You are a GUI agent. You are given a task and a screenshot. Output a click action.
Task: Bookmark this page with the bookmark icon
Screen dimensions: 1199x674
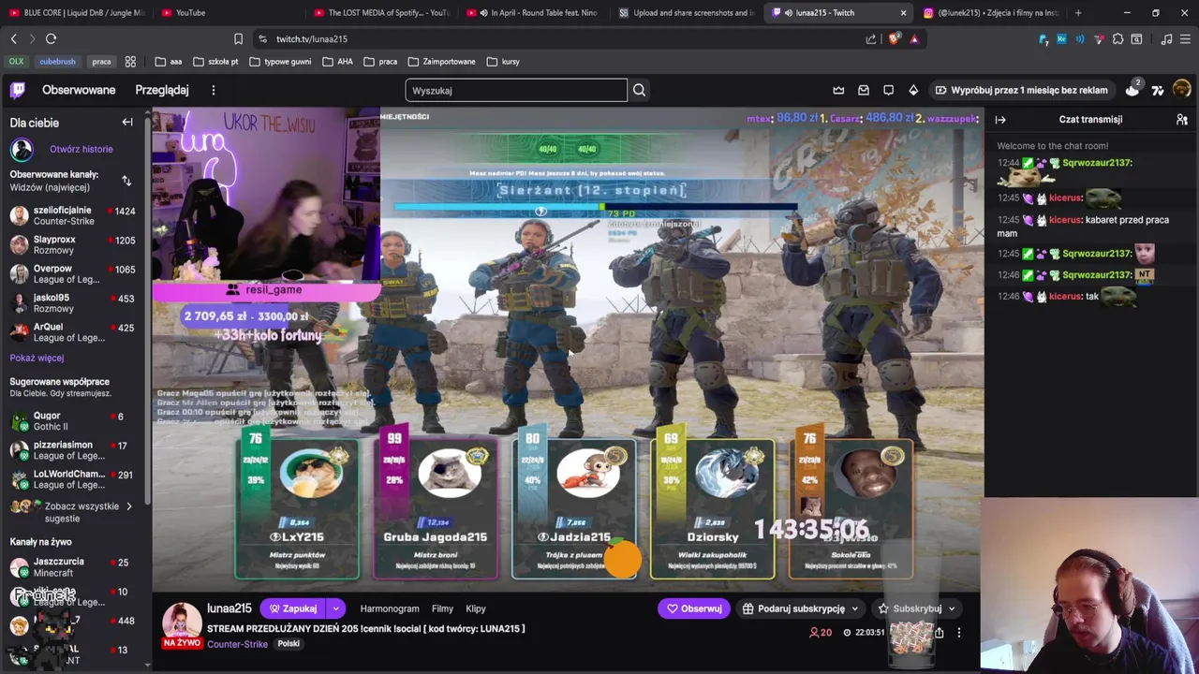coord(238,38)
